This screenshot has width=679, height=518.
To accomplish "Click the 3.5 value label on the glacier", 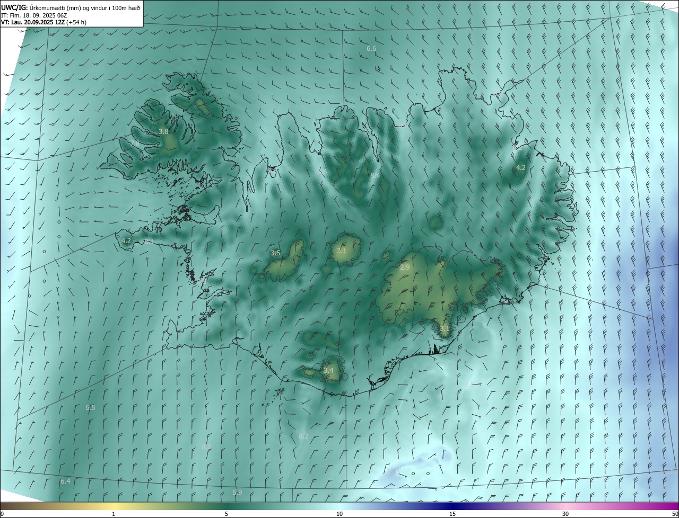I will pyautogui.click(x=275, y=253).
